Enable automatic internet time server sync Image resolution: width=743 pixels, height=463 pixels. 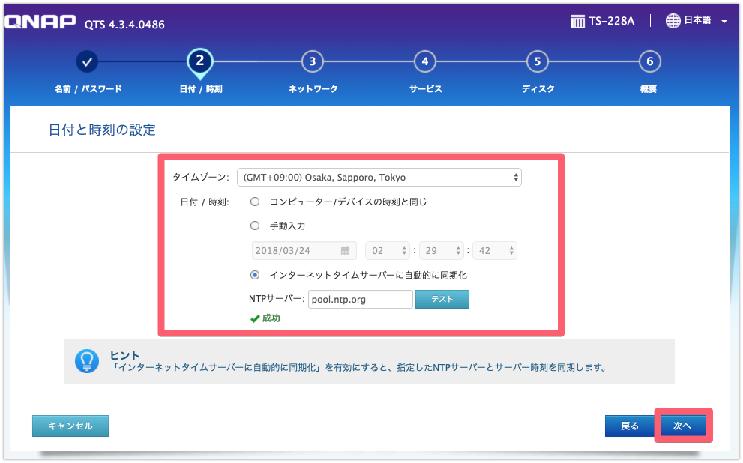255,275
